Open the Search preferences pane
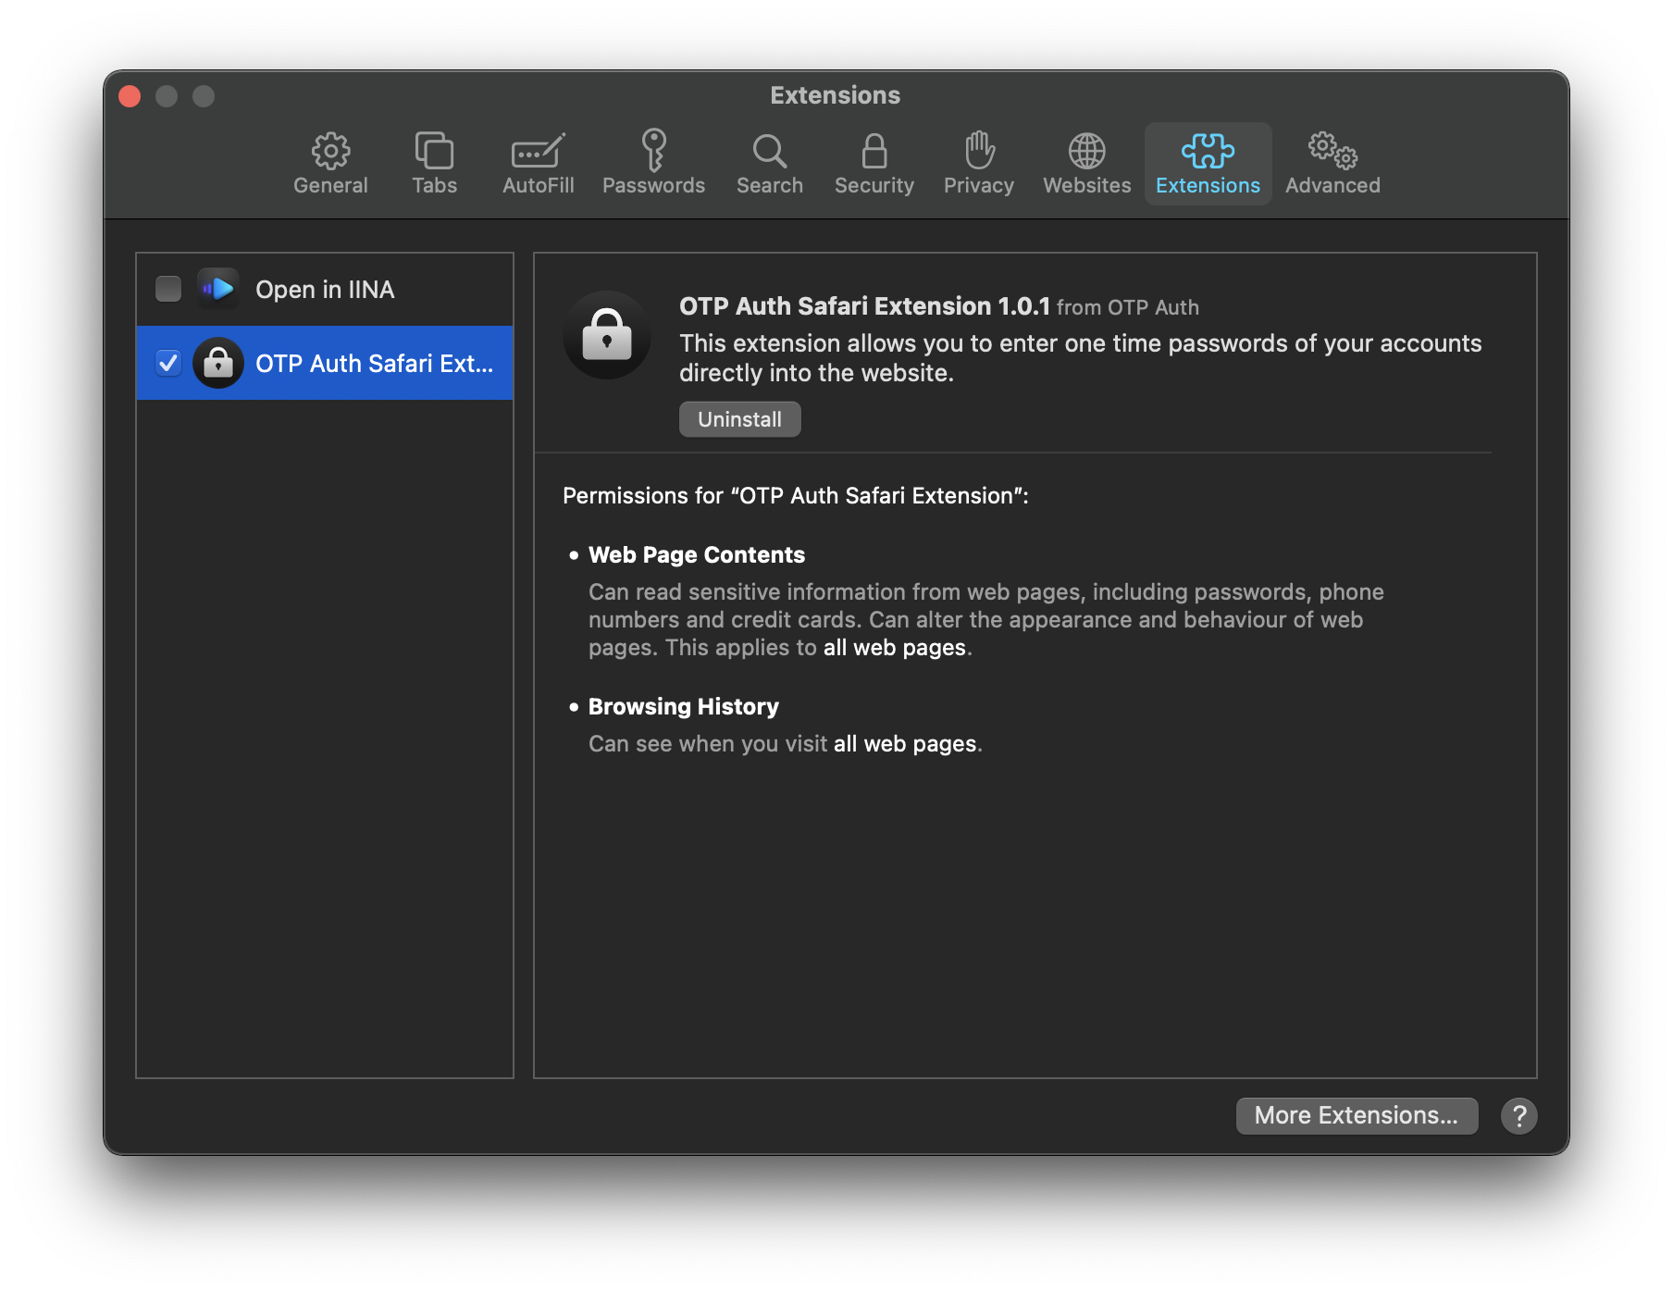The height and width of the screenshot is (1292, 1673). point(769,163)
